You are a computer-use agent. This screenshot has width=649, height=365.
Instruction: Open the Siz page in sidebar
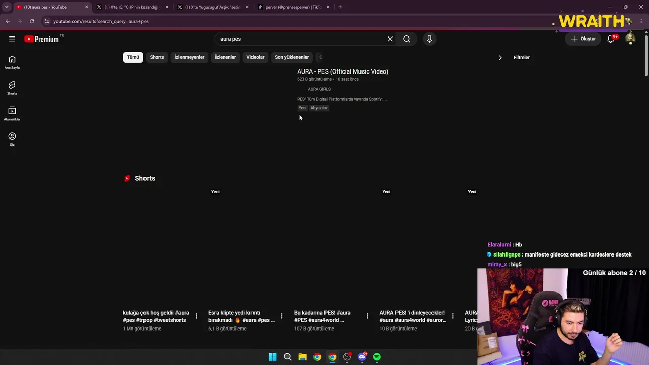tap(12, 139)
